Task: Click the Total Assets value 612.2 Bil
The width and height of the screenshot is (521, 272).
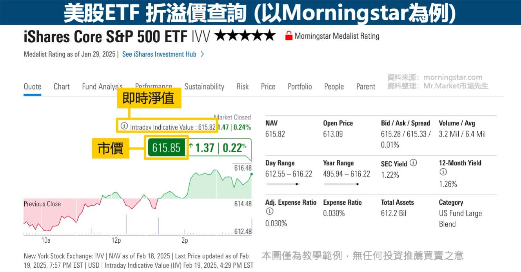Action: tap(394, 213)
